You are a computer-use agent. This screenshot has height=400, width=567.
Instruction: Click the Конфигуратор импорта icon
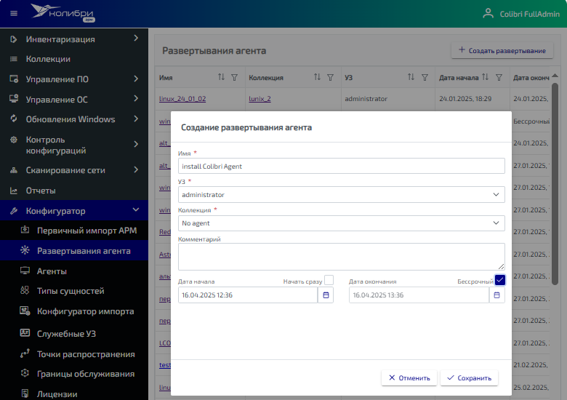pos(25,311)
